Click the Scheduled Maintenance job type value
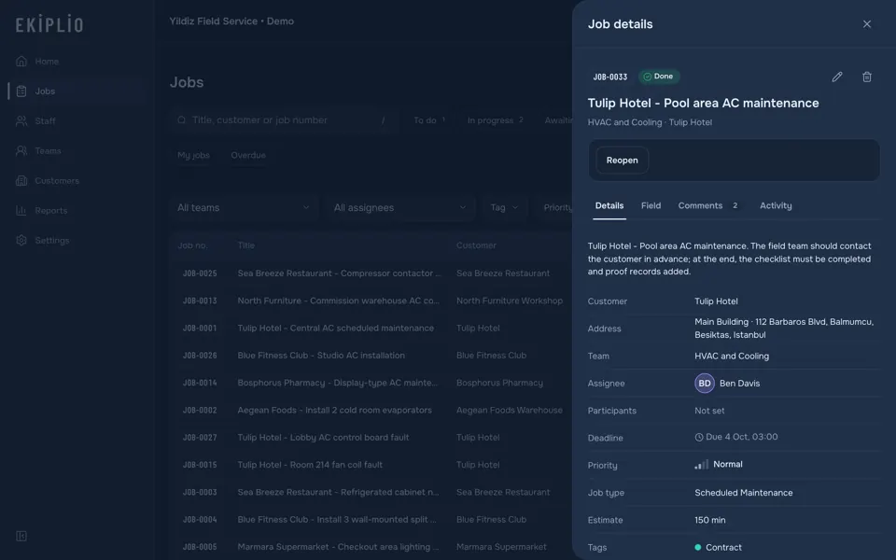Viewport: 896px width, 560px height. tap(744, 493)
